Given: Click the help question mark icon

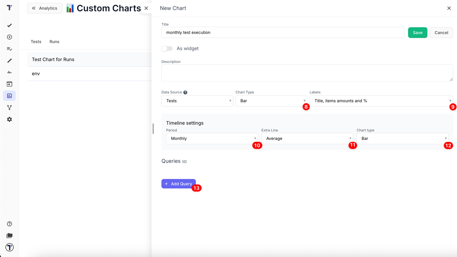Looking at the screenshot, I should pyautogui.click(x=9, y=223).
